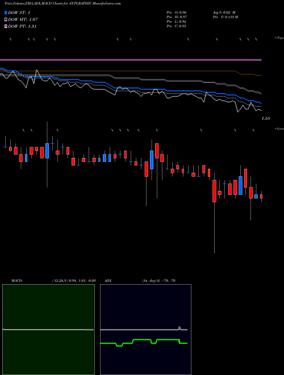Click the brown moving average line
The width and height of the screenshot is (284, 375).
[131, 71]
